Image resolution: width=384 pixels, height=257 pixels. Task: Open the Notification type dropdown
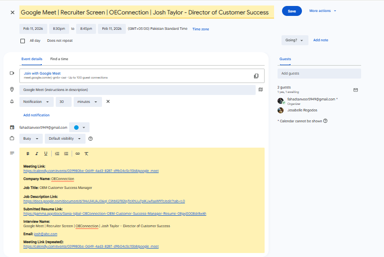[x=36, y=101]
